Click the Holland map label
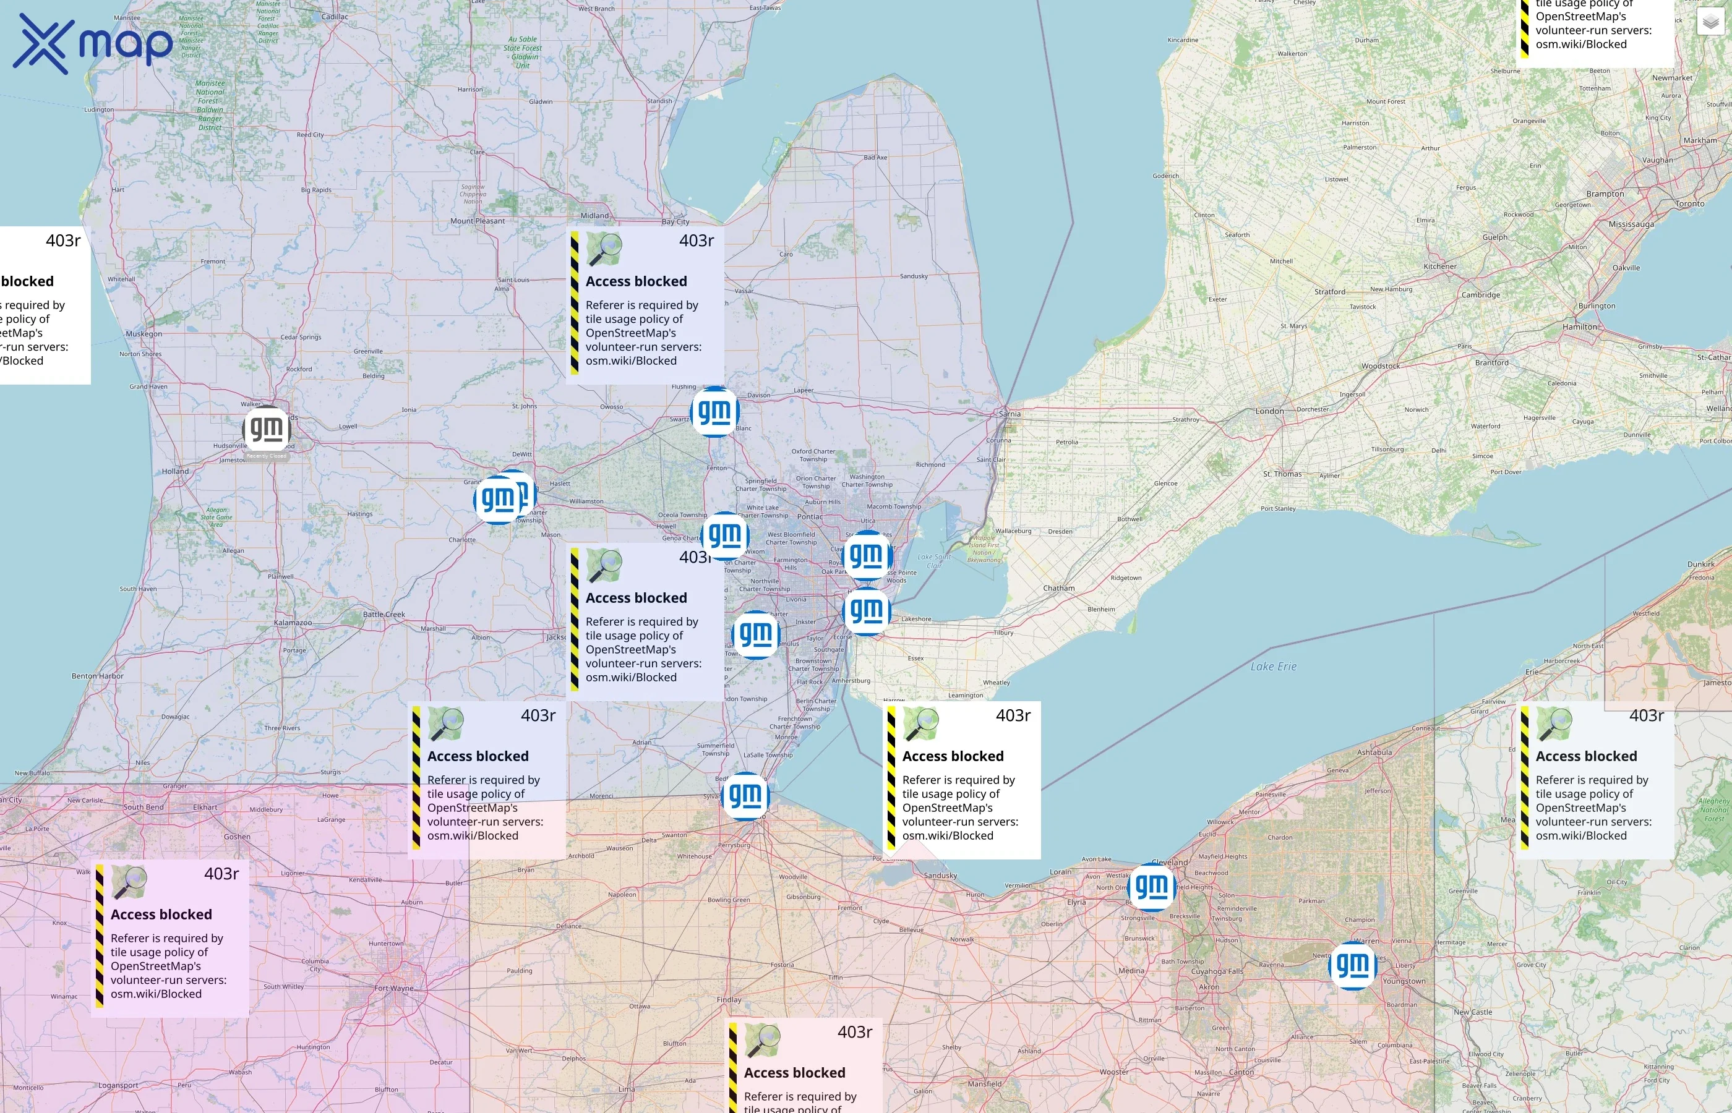 click(x=175, y=471)
